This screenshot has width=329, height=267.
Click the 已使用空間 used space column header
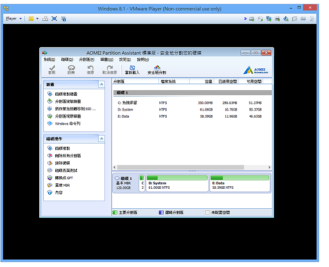tap(226, 82)
